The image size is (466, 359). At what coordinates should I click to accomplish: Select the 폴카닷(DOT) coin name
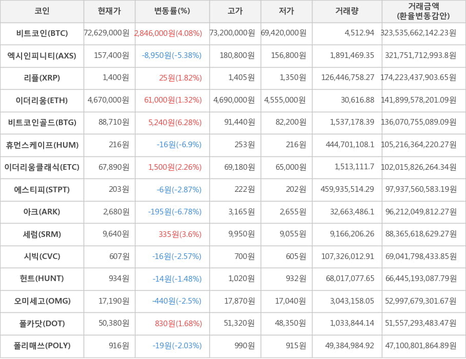coord(42,324)
